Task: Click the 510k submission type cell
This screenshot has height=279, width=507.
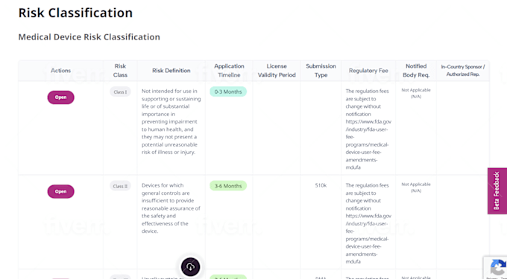Action: tap(321, 185)
